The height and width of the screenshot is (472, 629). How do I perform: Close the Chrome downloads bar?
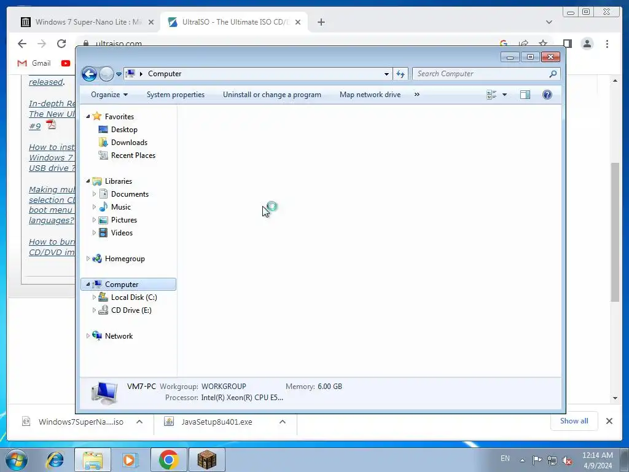pyautogui.click(x=609, y=421)
